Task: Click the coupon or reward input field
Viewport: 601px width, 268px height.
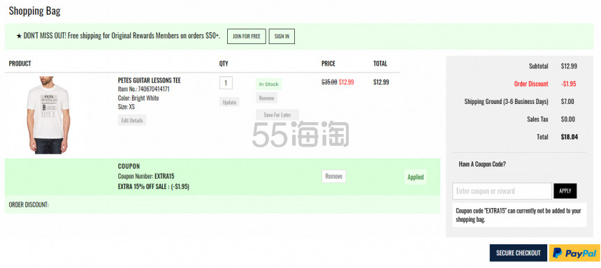Action: [502, 191]
